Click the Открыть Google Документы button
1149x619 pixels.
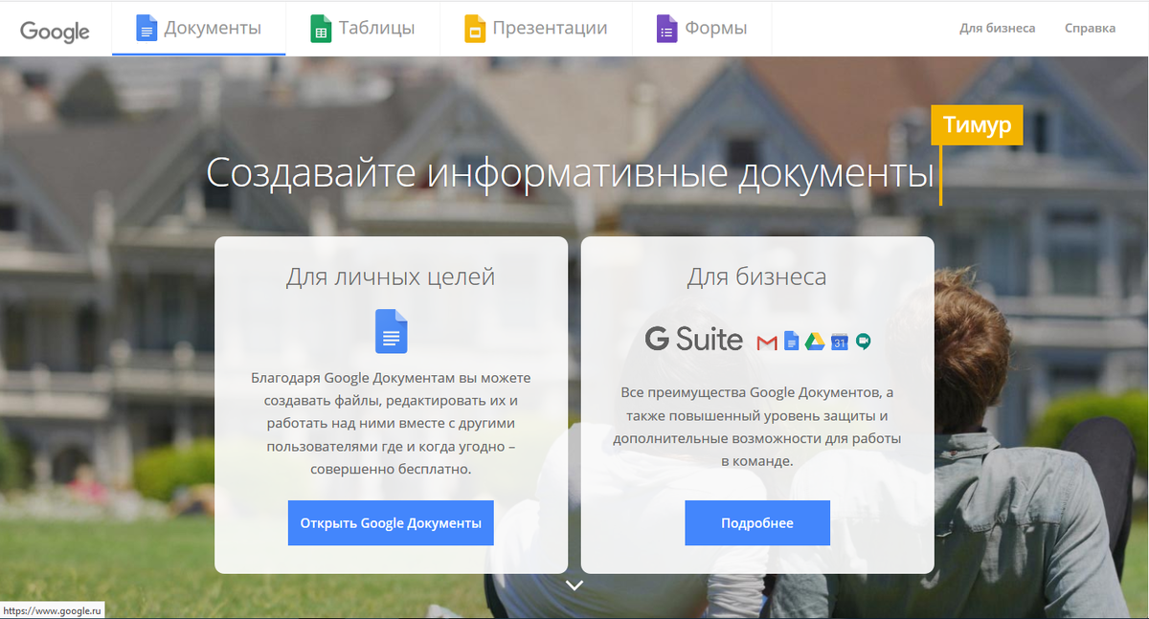click(x=391, y=523)
